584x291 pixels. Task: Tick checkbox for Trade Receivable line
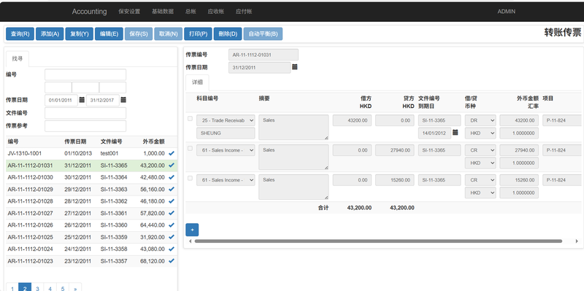pos(190,119)
